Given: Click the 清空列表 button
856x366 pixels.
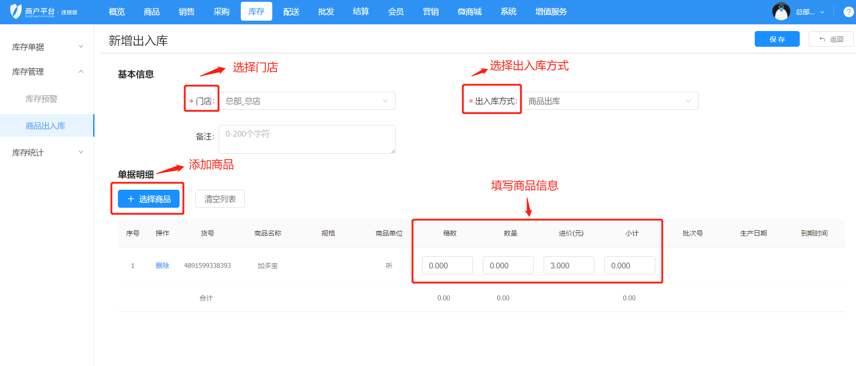Looking at the screenshot, I should tap(220, 199).
